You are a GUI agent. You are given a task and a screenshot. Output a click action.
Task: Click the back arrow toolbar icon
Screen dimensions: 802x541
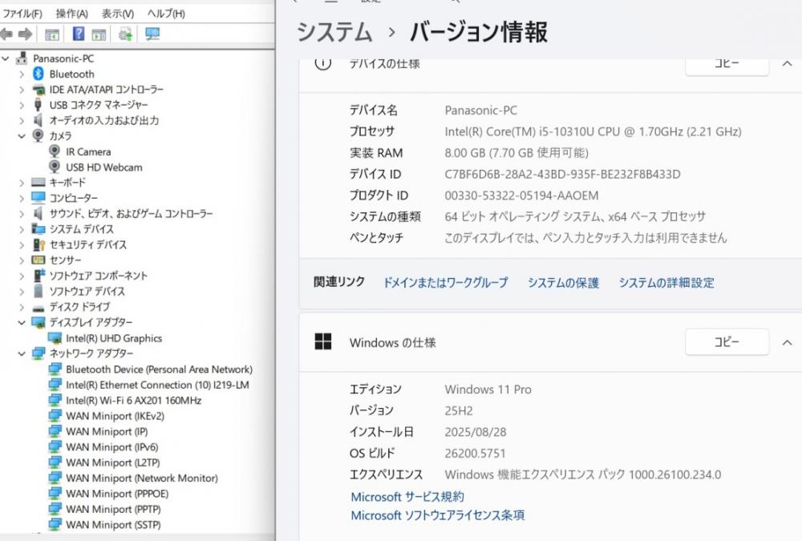pos(6,34)
